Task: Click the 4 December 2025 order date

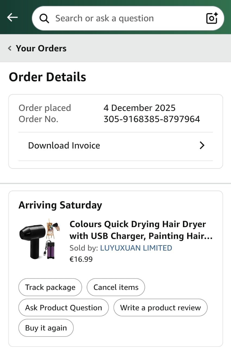Action: [139, 108]
